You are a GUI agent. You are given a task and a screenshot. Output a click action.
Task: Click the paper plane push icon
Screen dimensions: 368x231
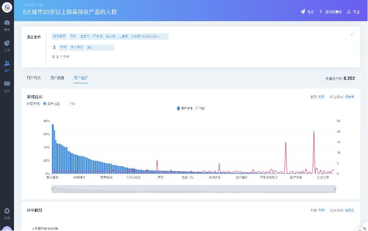click(303, 12)
